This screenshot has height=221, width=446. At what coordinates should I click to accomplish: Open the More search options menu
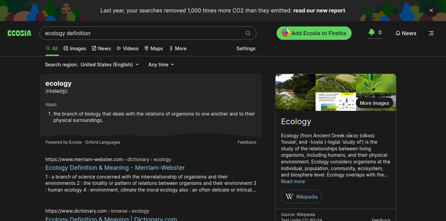click(178, 49)
